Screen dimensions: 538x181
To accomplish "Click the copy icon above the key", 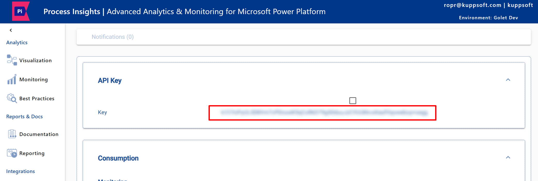I will pos(353,101).
